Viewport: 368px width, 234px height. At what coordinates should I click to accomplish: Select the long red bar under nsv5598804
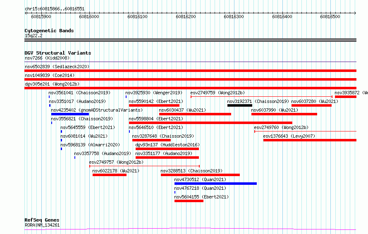pyautogui.click(x=210, y=123)
